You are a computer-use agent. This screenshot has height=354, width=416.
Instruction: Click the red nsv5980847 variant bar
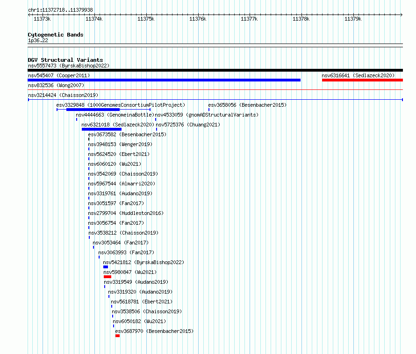pyautogui.click(x=108, y=277)
